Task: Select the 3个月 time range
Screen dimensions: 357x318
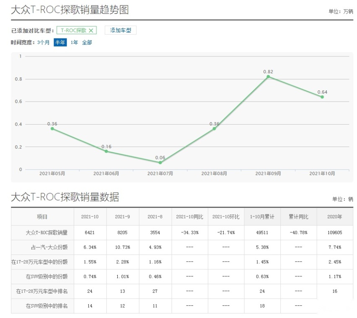Action: click(x=43, y=43)
